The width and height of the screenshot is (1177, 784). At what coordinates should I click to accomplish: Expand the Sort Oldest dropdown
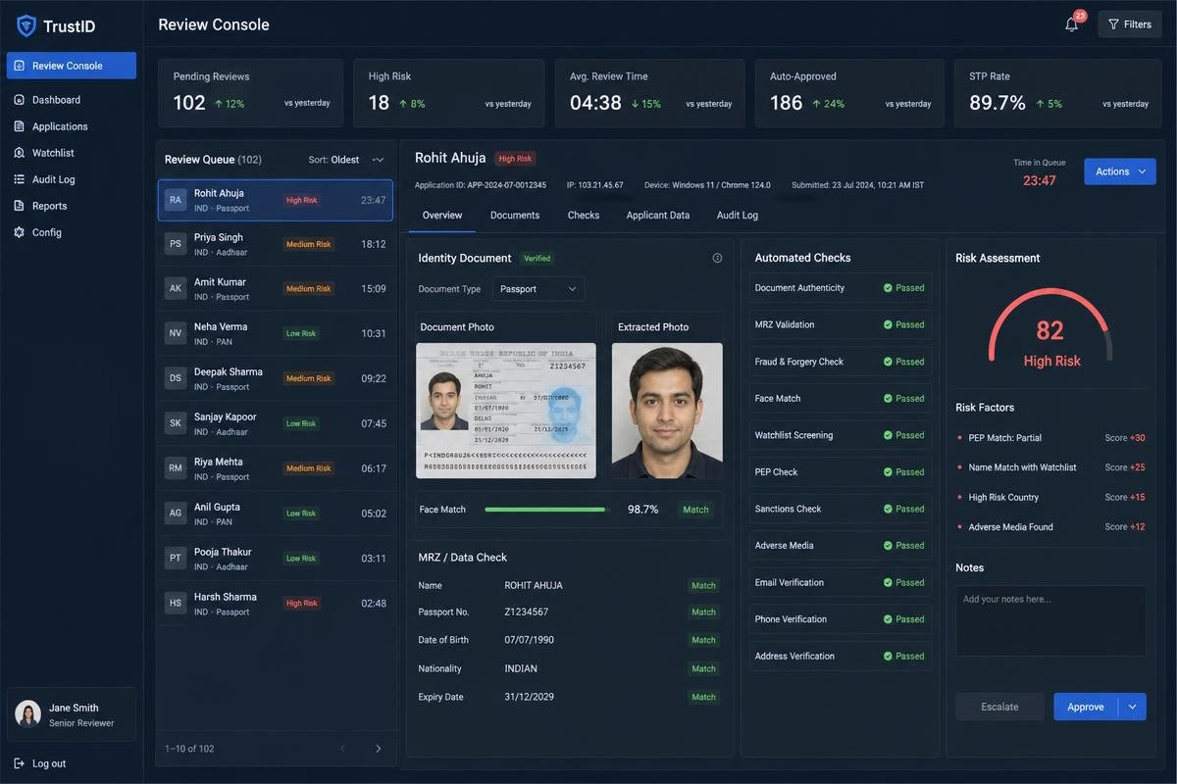click(346, 160)
